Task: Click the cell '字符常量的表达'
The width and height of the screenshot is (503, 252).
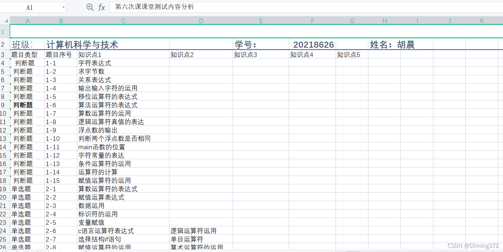Action: pos(123,155)
